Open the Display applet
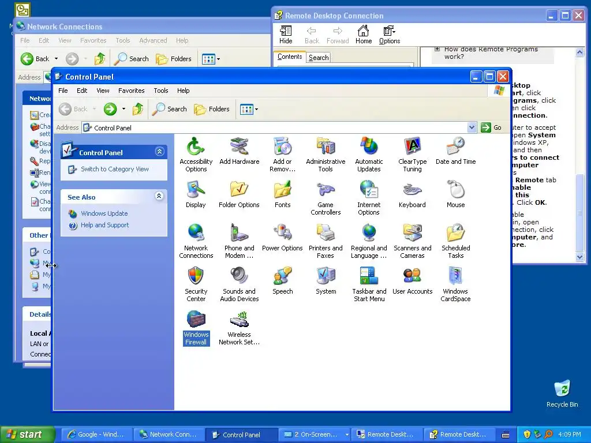This screenshot has width=591, height=443. (196, 194)
